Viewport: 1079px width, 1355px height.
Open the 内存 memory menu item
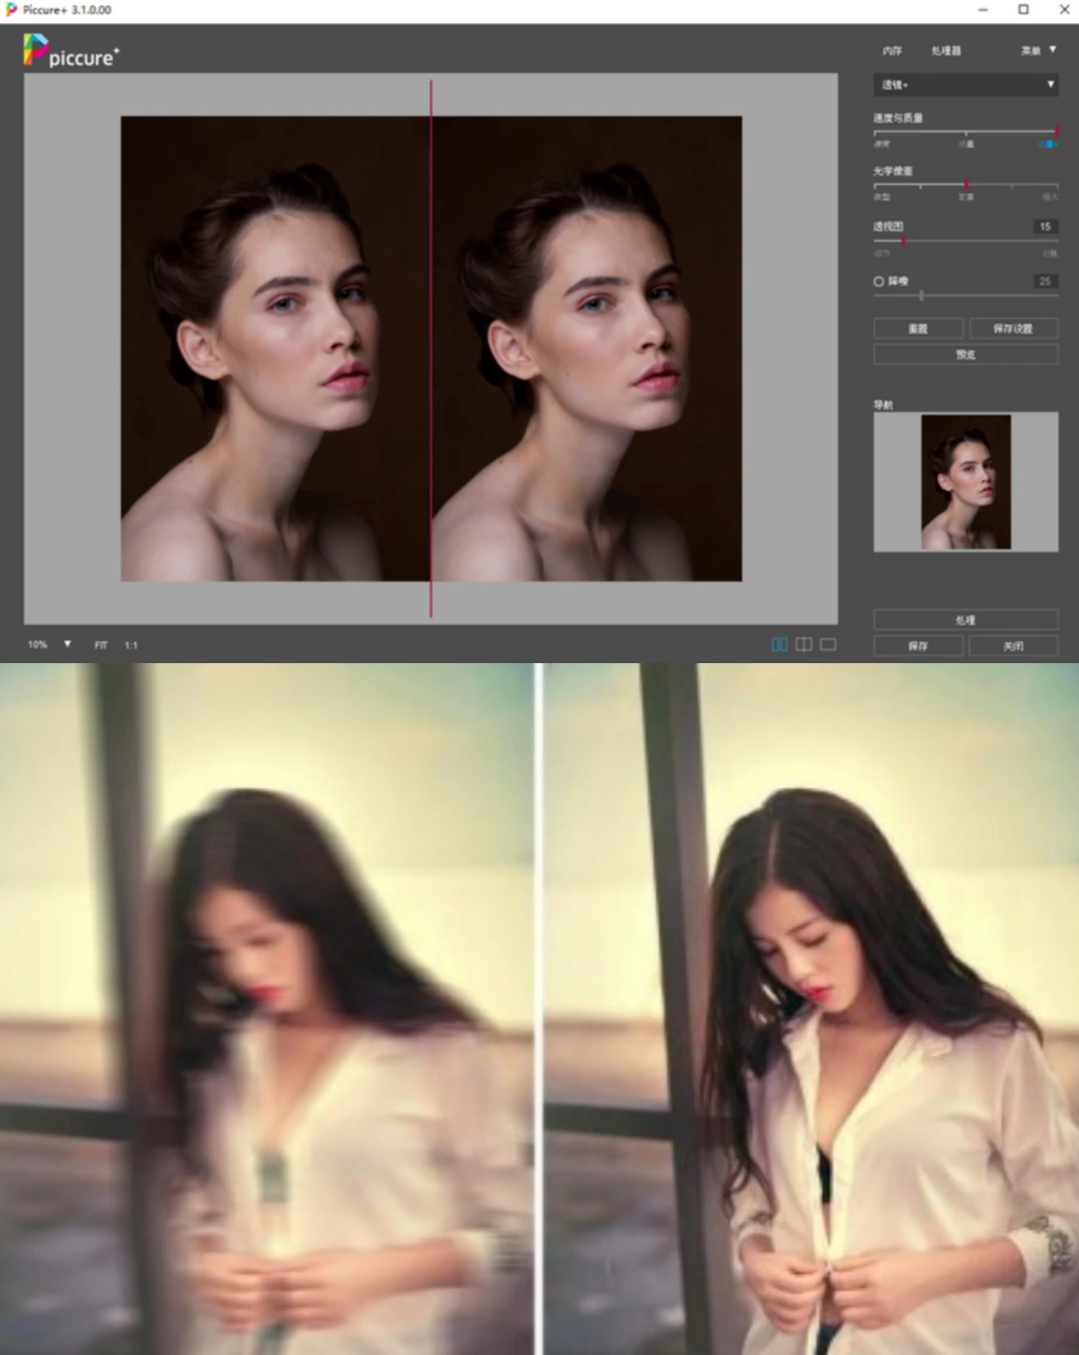pos(892,51)
